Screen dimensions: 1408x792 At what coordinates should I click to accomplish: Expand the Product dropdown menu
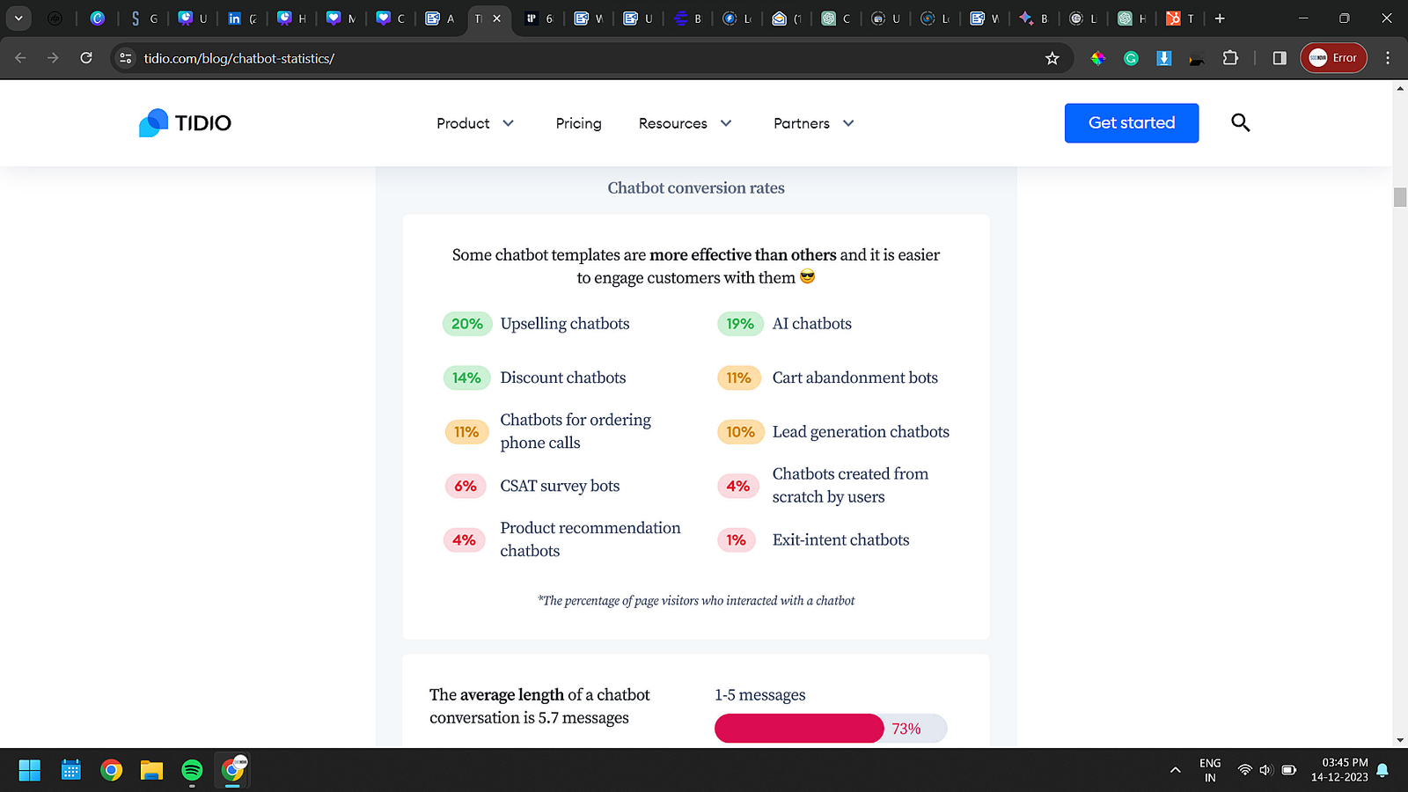475,123
